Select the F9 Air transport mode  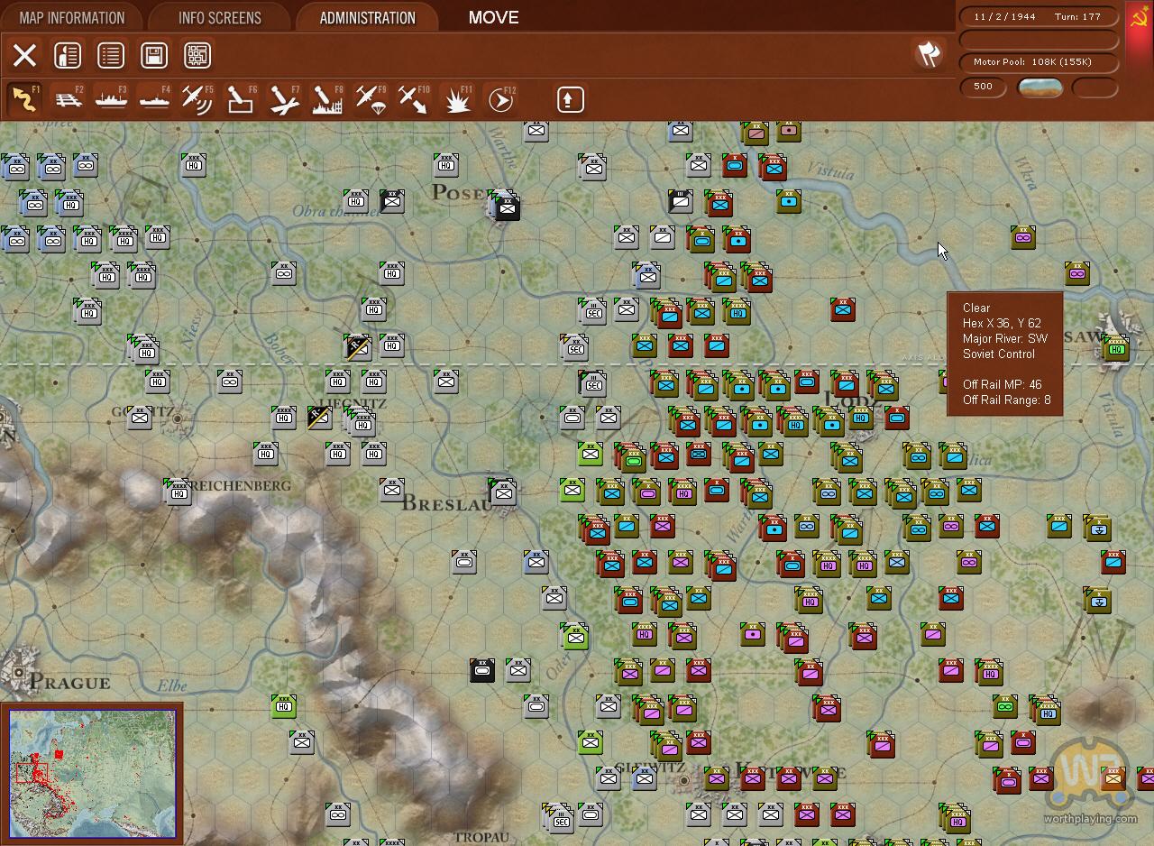pos(371,99)
